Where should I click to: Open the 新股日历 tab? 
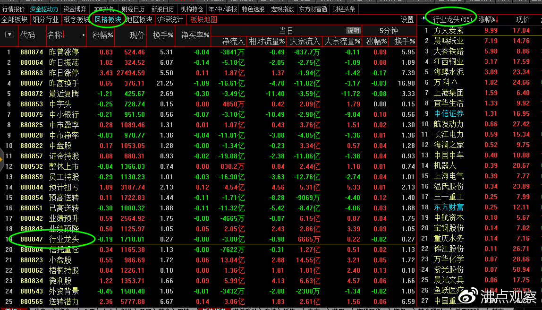click(x=162, y=9)
